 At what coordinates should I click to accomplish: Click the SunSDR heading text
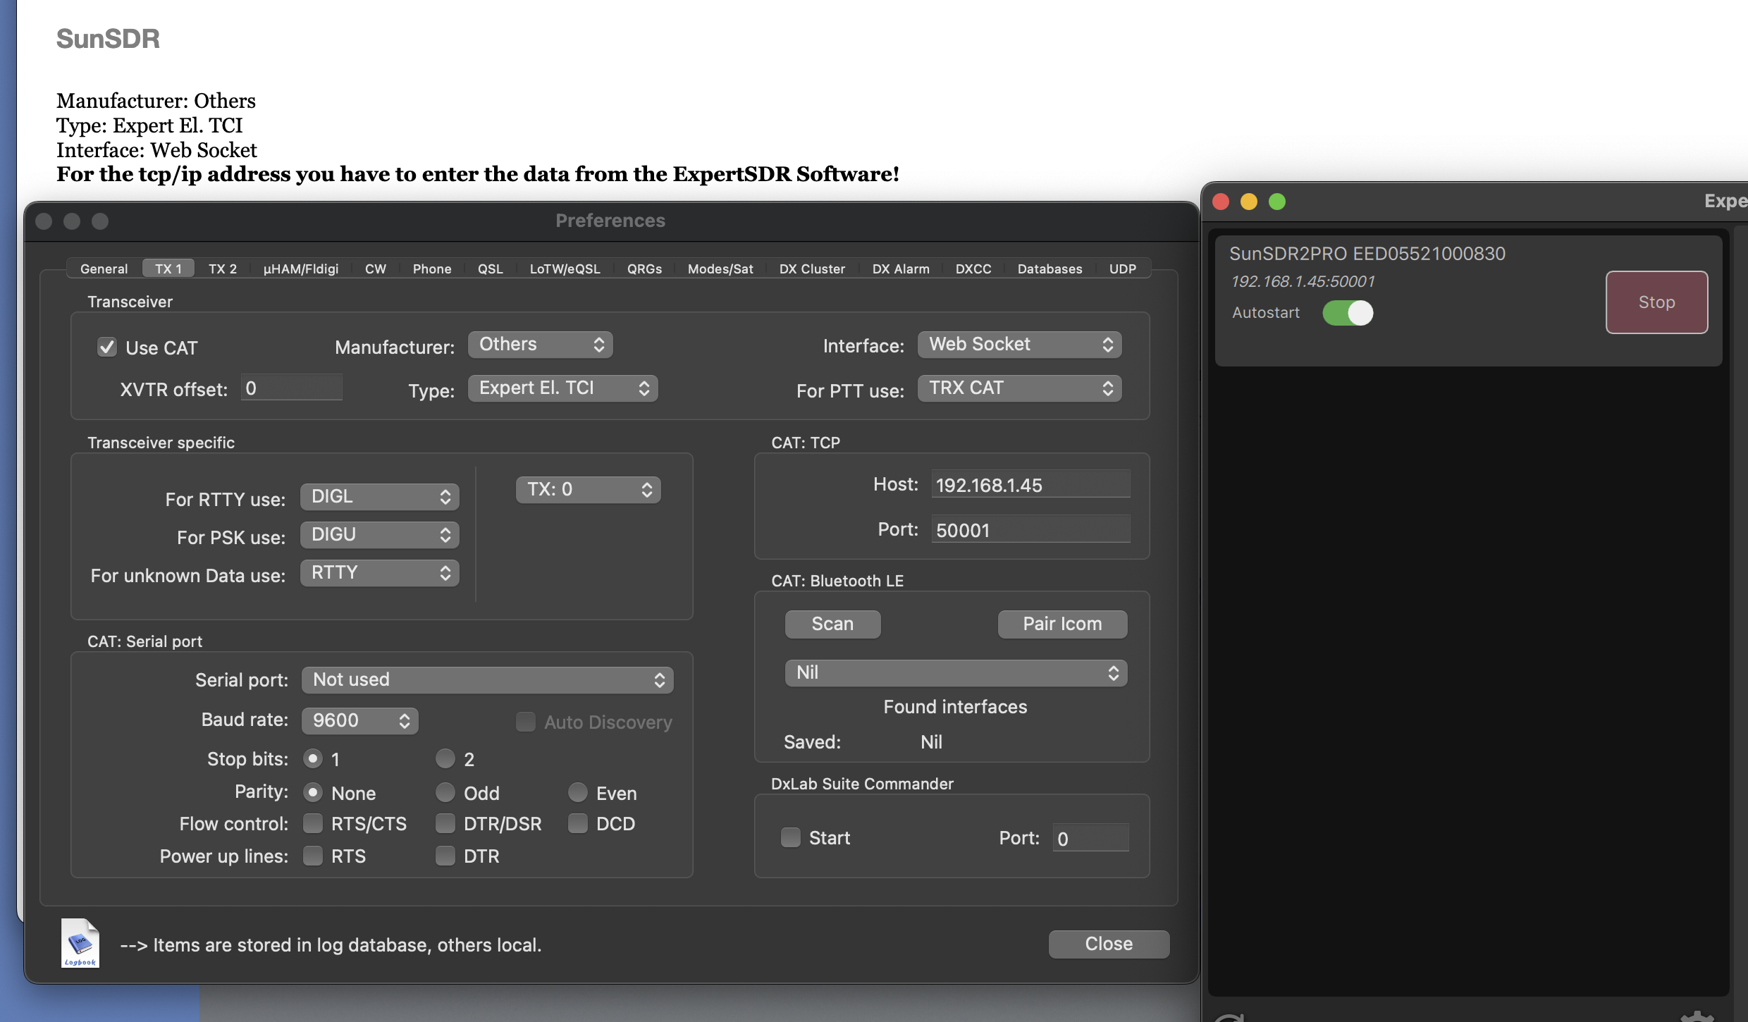[108, 39]
